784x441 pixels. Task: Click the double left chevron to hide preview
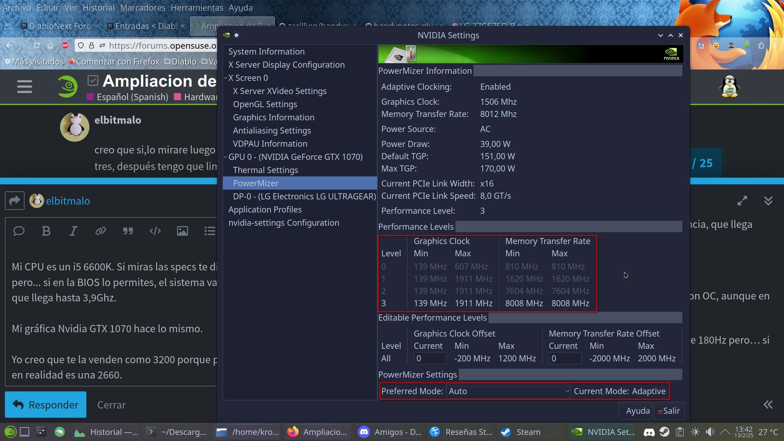(x=768, y=405)
